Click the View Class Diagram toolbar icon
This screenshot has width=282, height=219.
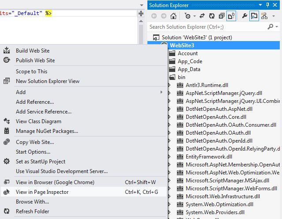pos(264,16)
